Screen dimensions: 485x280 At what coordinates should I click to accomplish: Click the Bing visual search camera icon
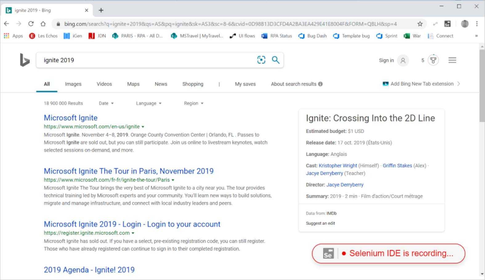click(x=261, y=60)
